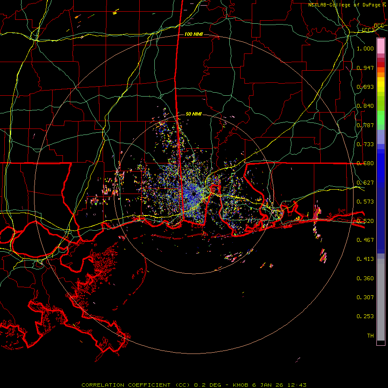The width and height of the screenshot is (388, 388).
Task: Click the legend value '0.840'
Action: (365, 106)
